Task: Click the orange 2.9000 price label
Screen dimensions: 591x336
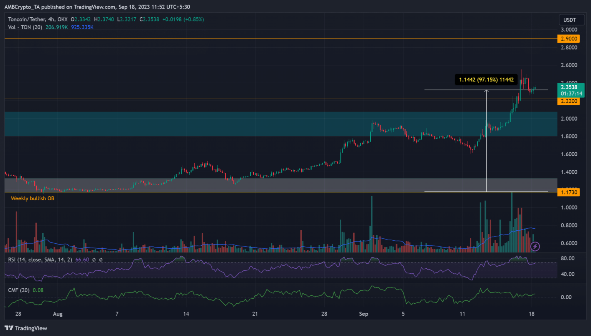Action: [x=568, y=38]
